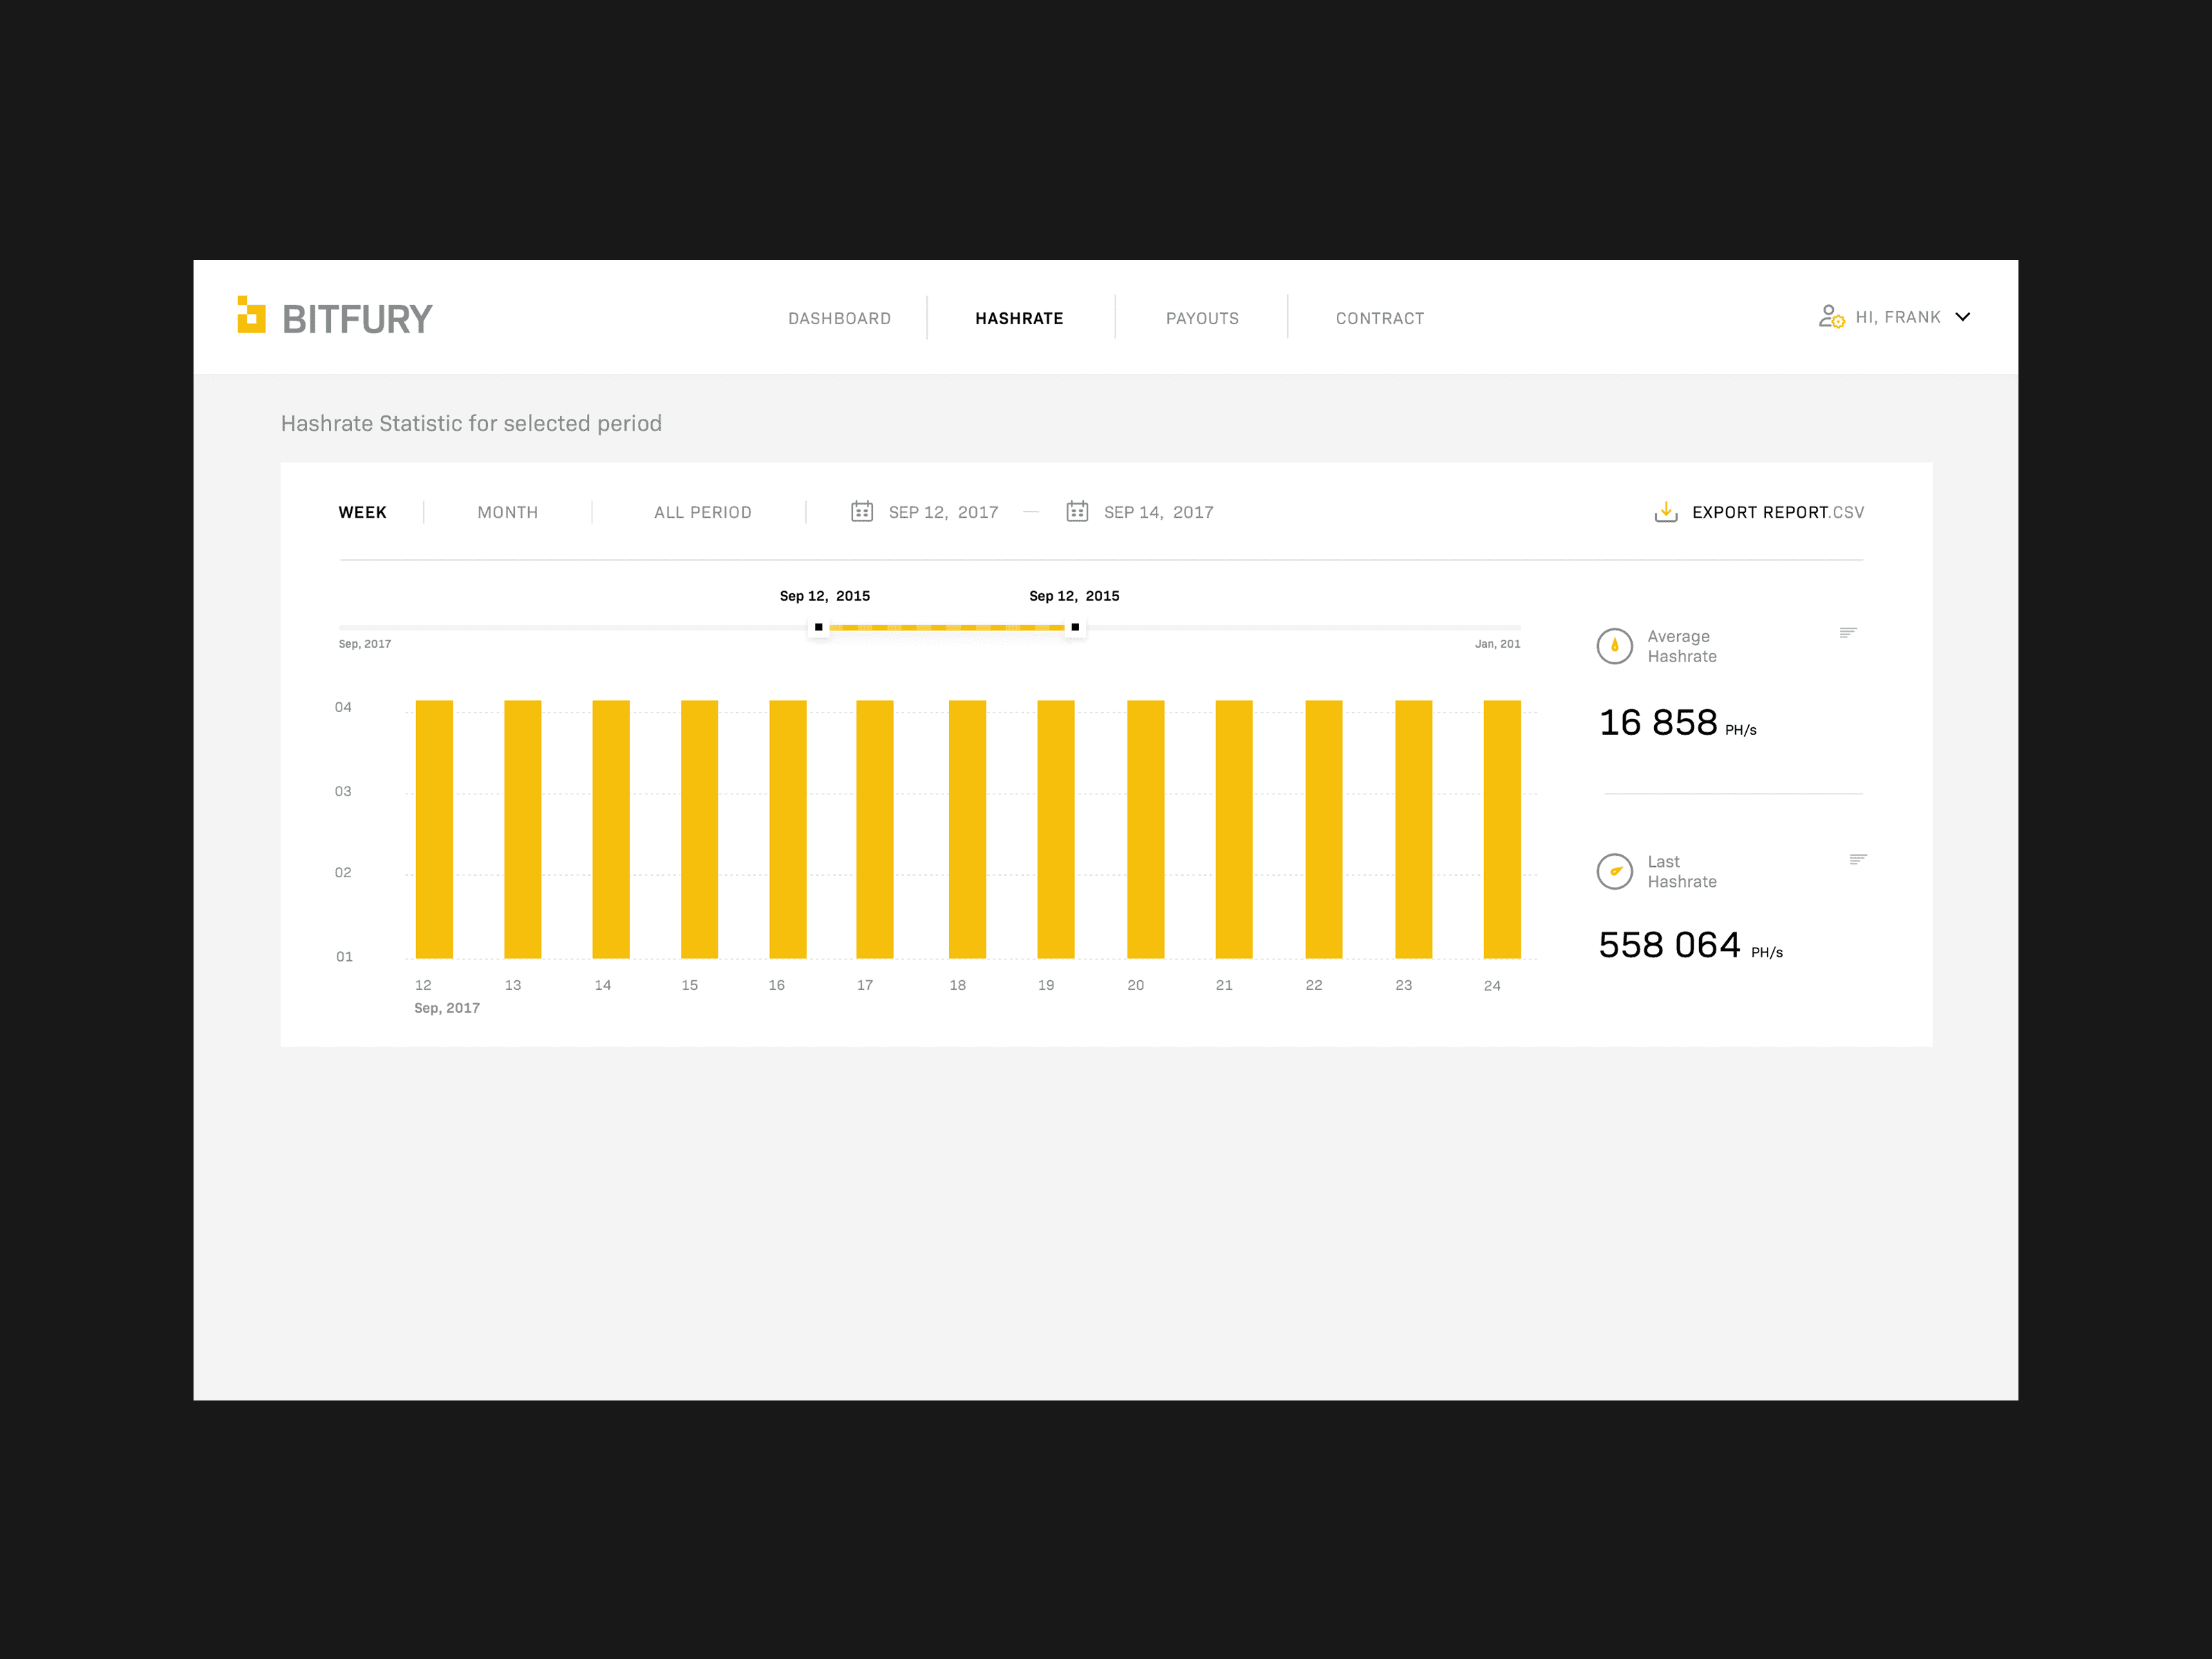The height and width of the screenshot is (1659, 2212).
Task: Open the Last Hashrate options menu icon
Action: (1858, 859)
